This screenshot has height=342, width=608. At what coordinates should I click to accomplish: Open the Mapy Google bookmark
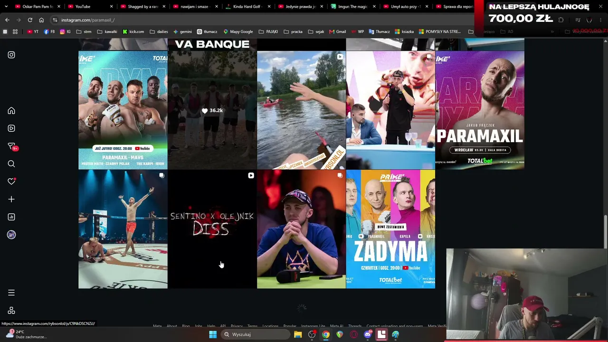click(x=238, y=32)
